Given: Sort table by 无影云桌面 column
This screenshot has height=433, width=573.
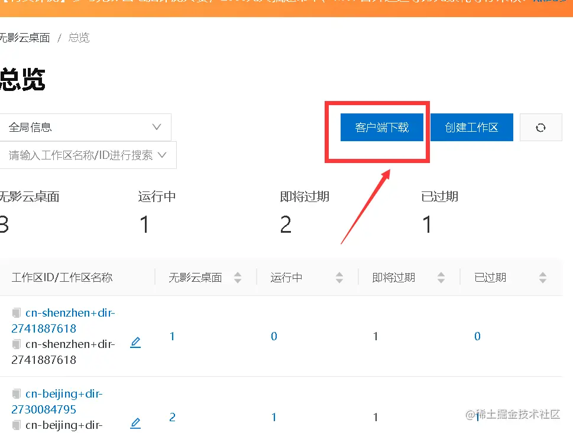Looking at the screenshot, I should [x=238, y=278].
